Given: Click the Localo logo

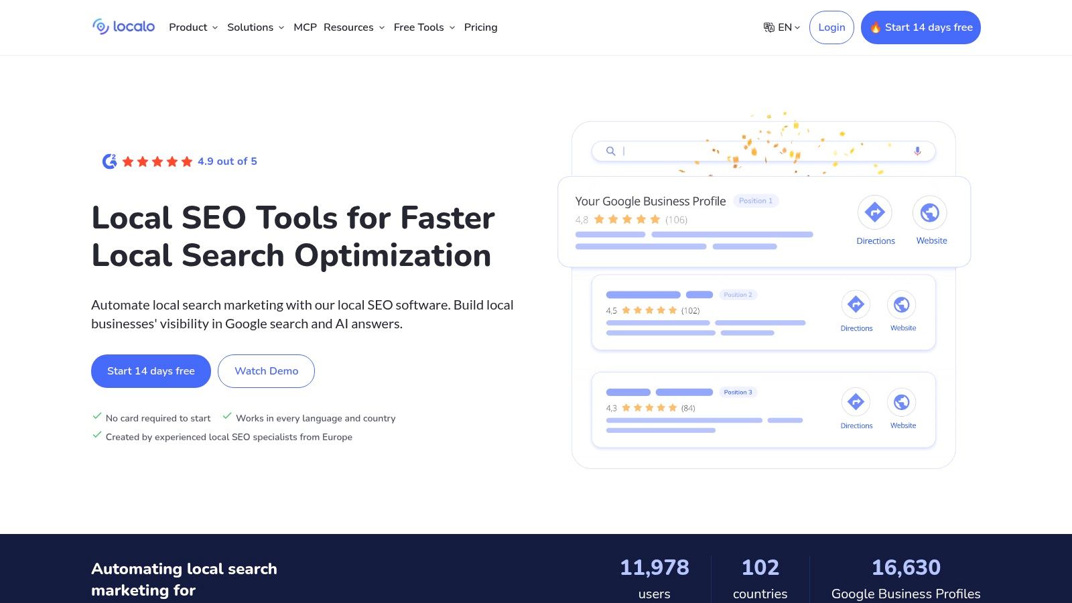Looking at the screenshot, I should [x=123, y=27].
